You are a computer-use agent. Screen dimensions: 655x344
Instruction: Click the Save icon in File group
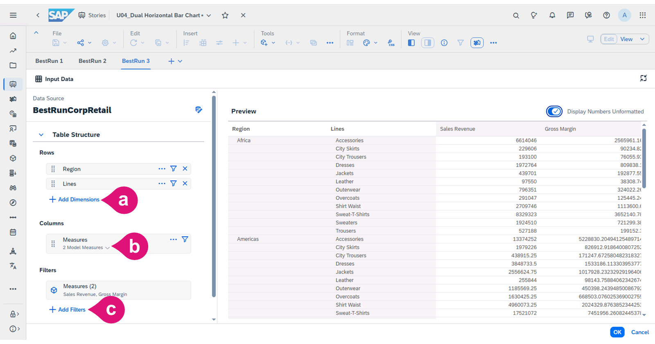click(x=56, y=43)
